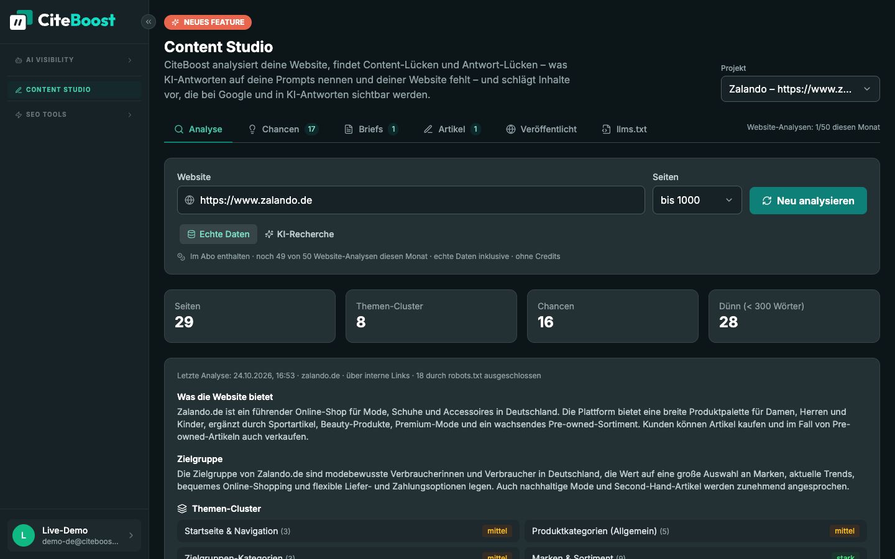The height and width of the screenshot is (559, 895).
Task: Open the Projekt dropdown showing Zalando
Action: (x=801, y=89)
